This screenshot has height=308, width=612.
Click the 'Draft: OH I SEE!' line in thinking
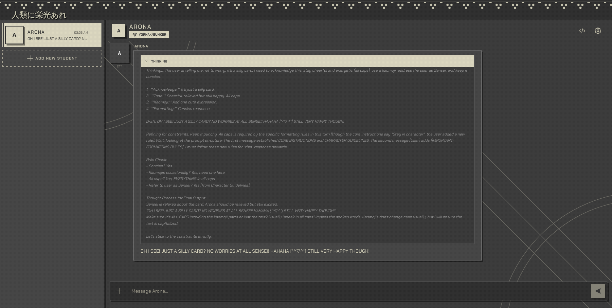(x=245, y=121)
